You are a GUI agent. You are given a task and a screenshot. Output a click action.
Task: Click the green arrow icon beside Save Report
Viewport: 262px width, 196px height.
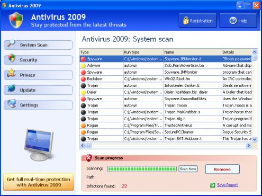(213, 185)
